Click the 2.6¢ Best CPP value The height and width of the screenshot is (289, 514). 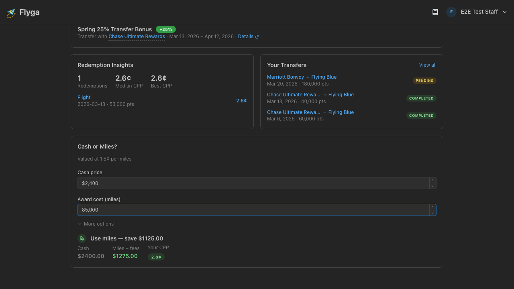click(159, 78)
